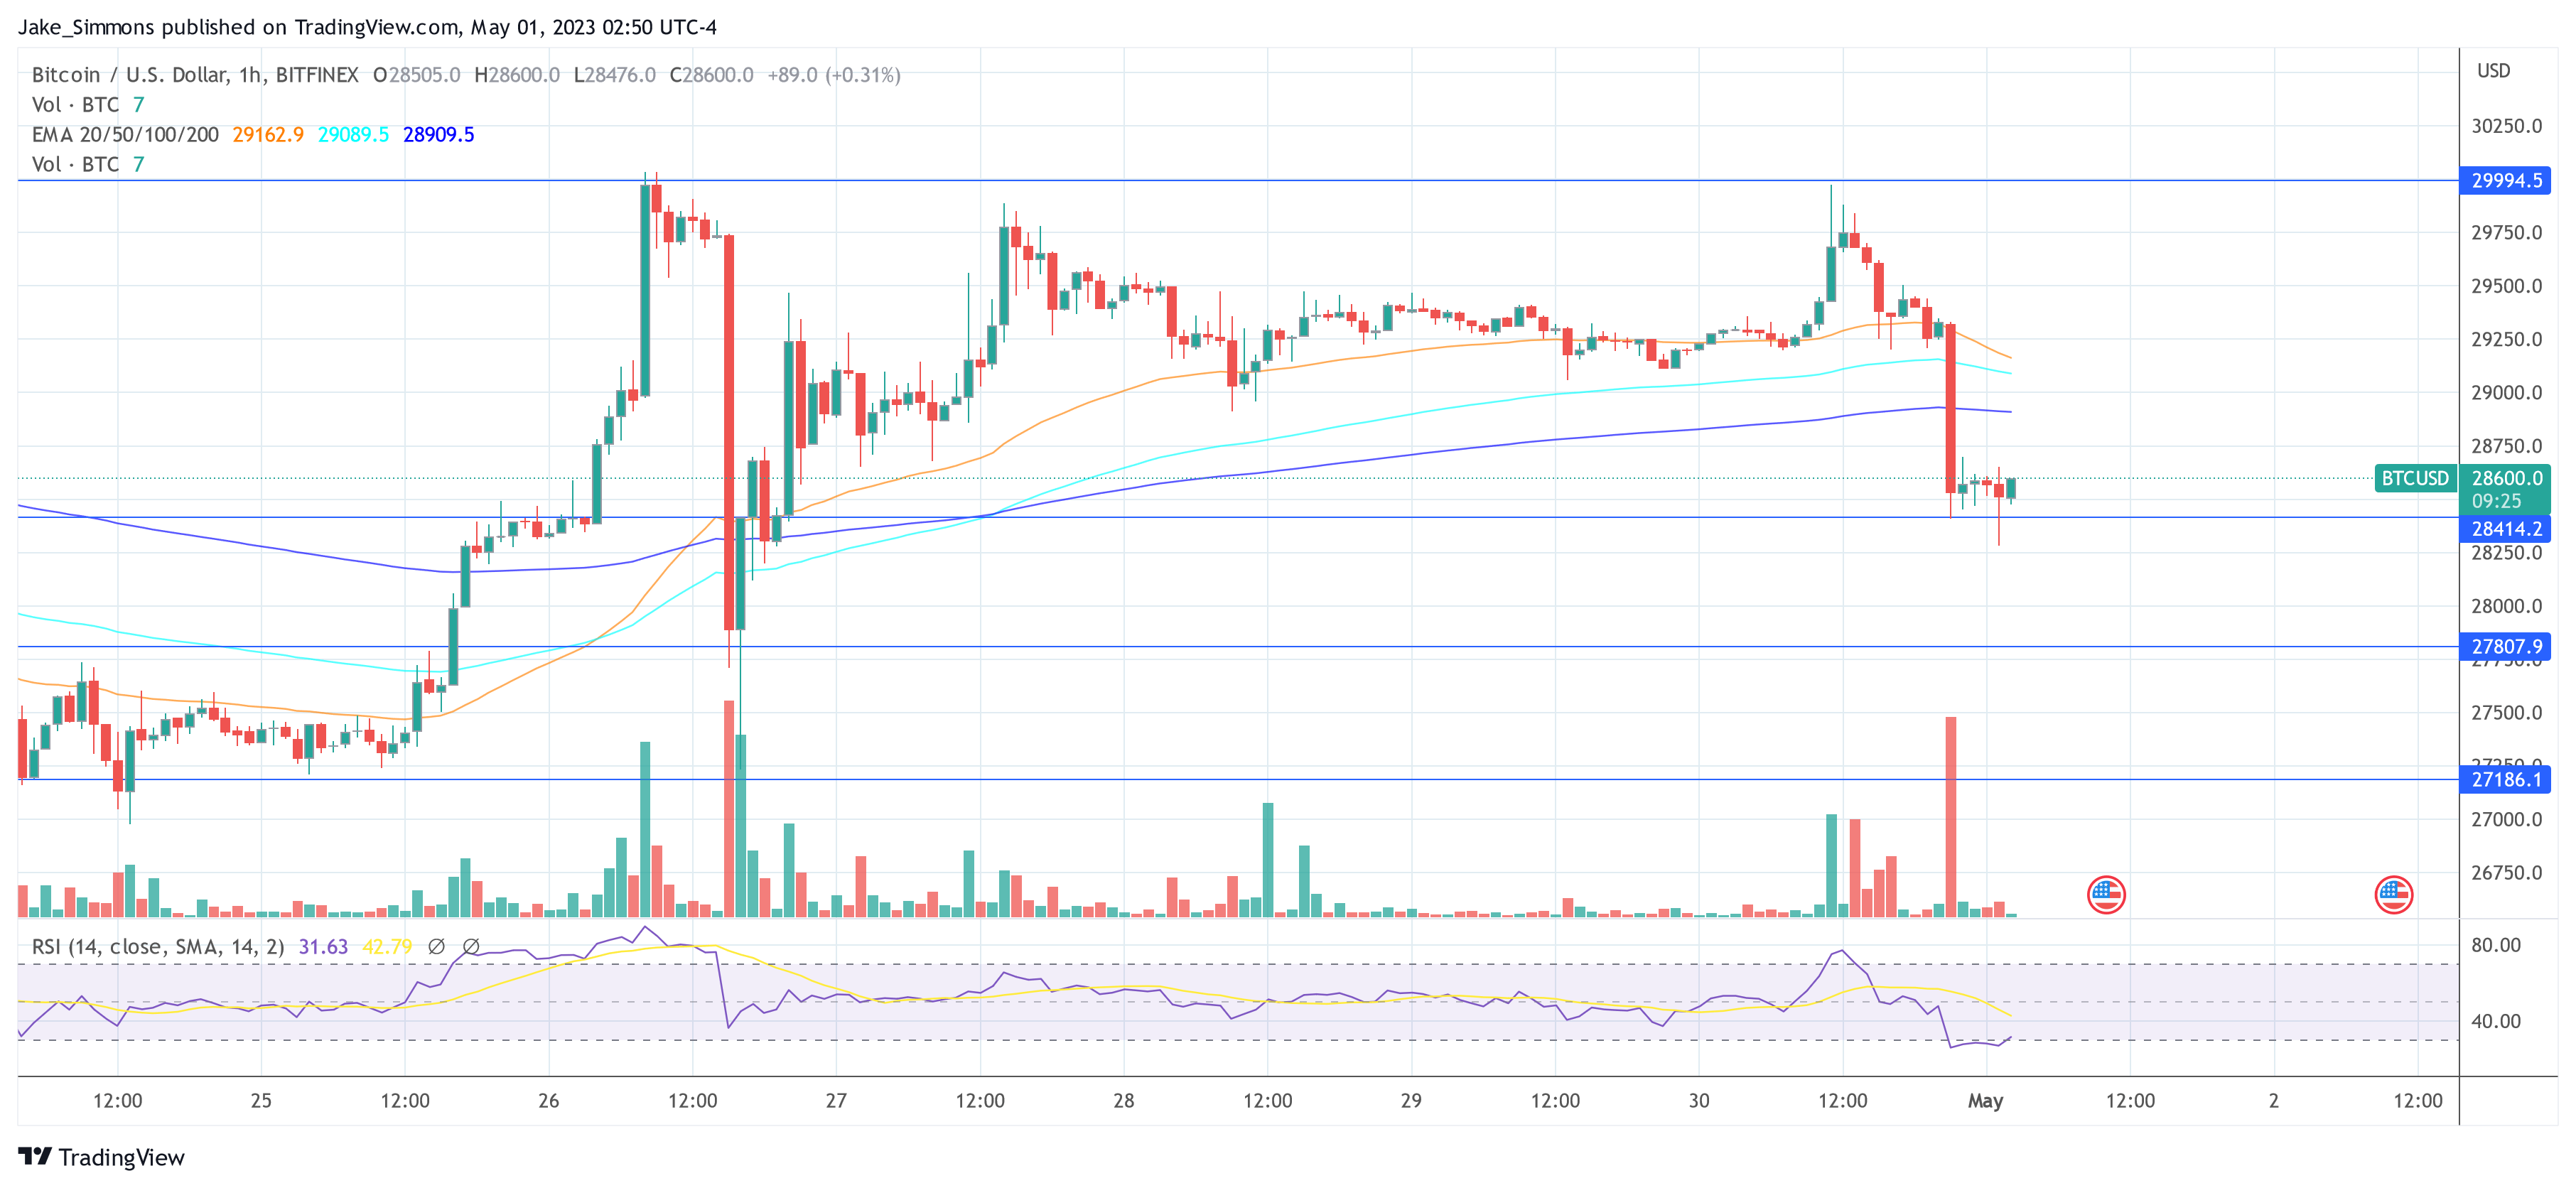Click the 28 date label on time axis

[x=1123, y=1101]
